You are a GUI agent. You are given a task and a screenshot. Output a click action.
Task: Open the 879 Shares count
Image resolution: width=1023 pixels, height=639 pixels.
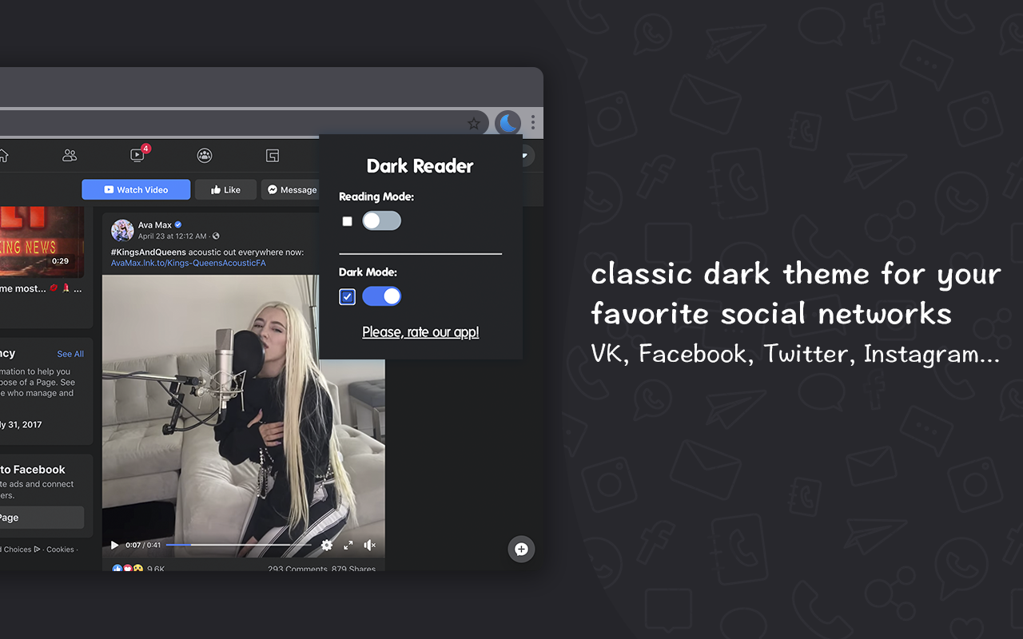[x=353, y=569]
